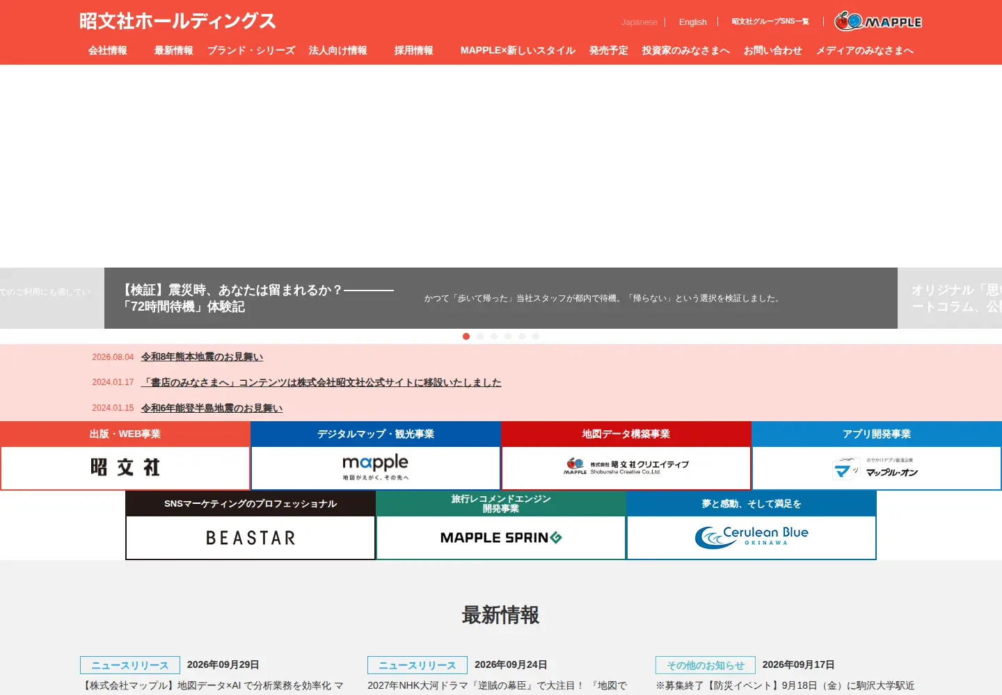Open the ブランド・シリーズ menu

pyautogui.click(x=251, y=50)
